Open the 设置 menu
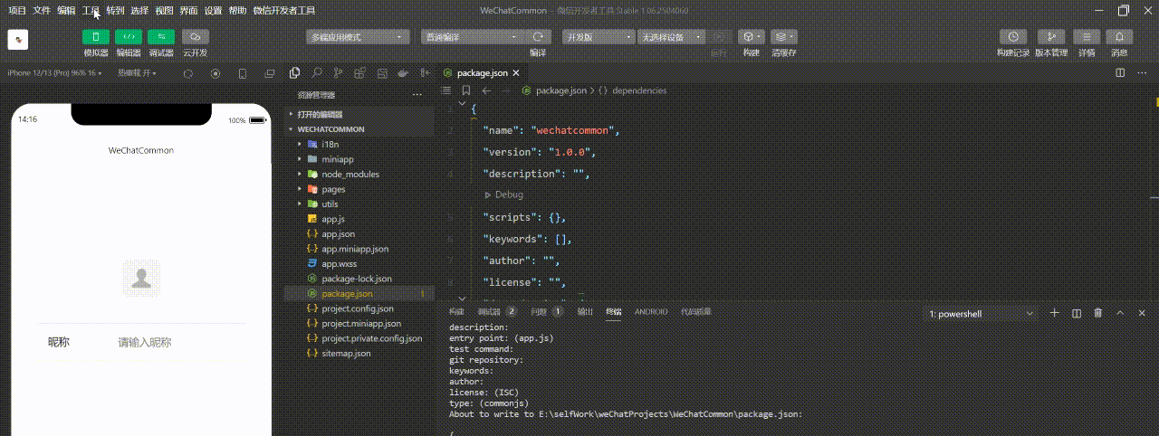1159x436 pixels. tap(213, 11)
